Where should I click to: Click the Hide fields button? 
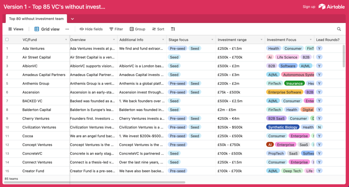pos(91,29)
